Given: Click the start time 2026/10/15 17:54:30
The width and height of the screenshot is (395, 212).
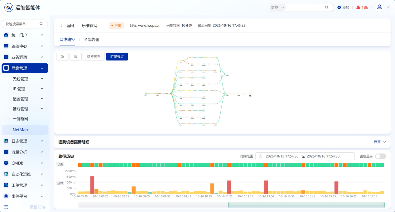Looking at the screenshot, I should pos(282,156).
